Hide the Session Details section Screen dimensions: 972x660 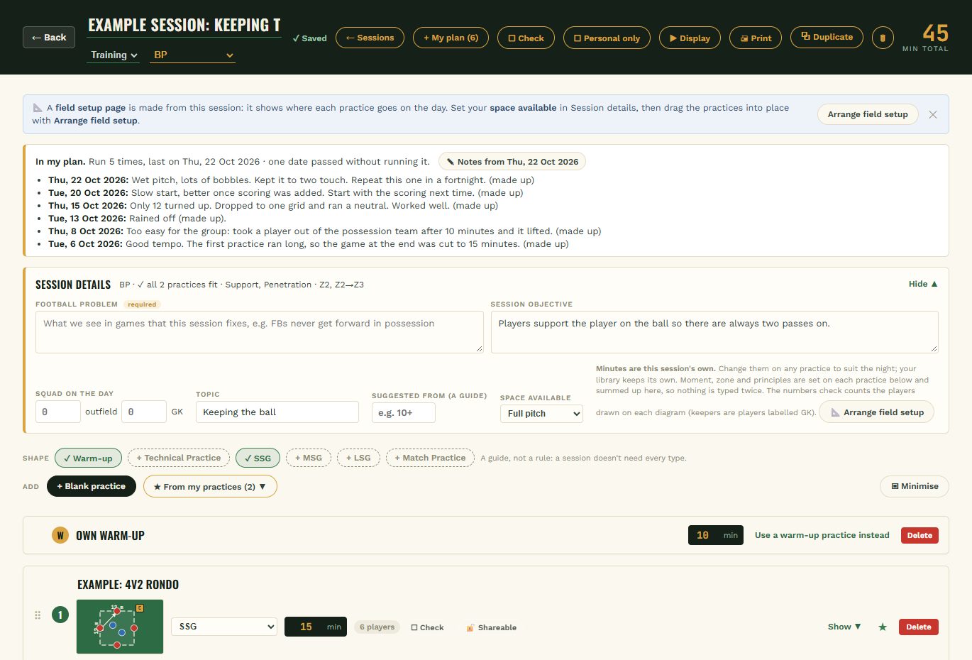pos(923,284)
